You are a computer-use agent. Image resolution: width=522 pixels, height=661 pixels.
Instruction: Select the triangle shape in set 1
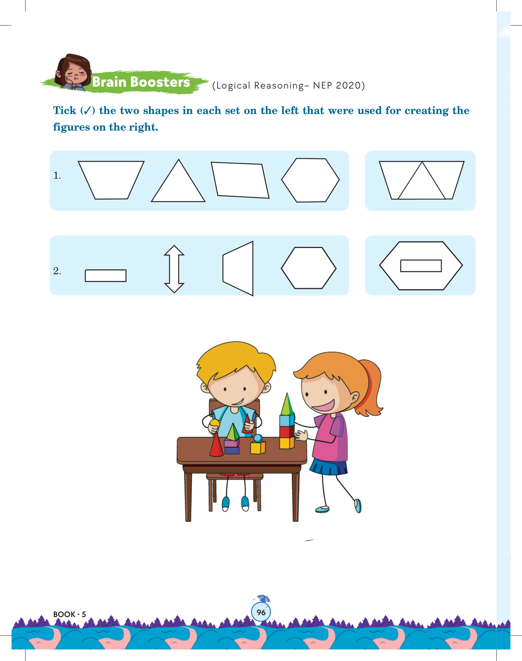178,181
